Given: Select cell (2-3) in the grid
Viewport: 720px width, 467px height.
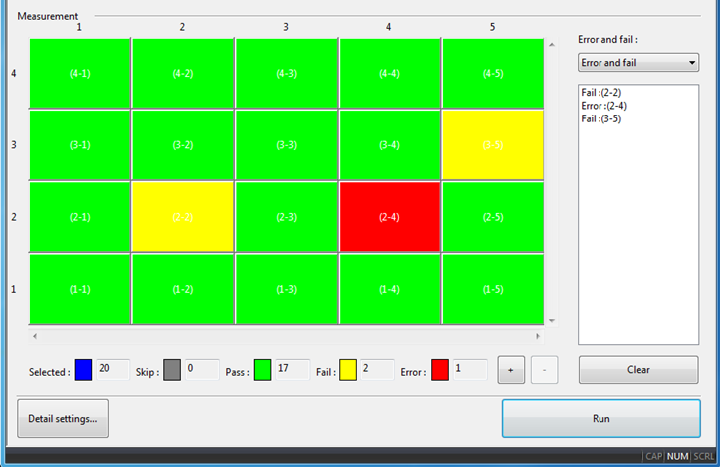Looking at the screenshot, I should tap(286, 217).
